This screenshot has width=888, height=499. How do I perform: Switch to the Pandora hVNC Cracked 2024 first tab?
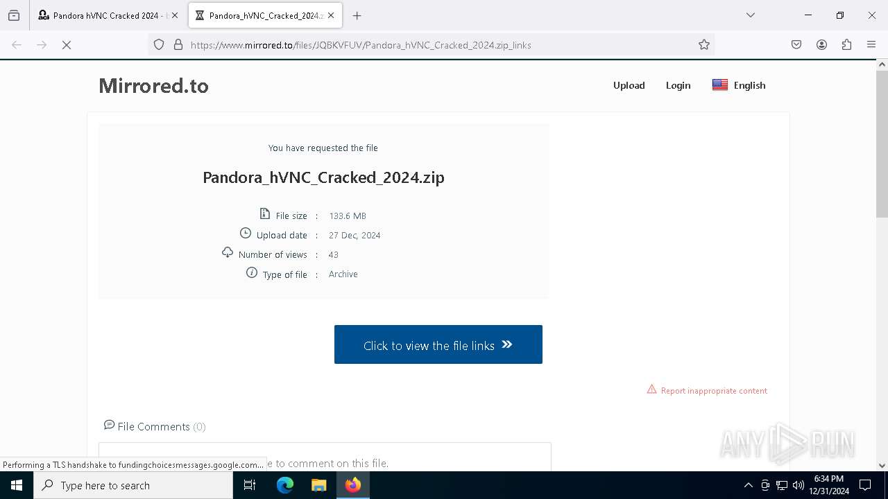click(109, 15)
